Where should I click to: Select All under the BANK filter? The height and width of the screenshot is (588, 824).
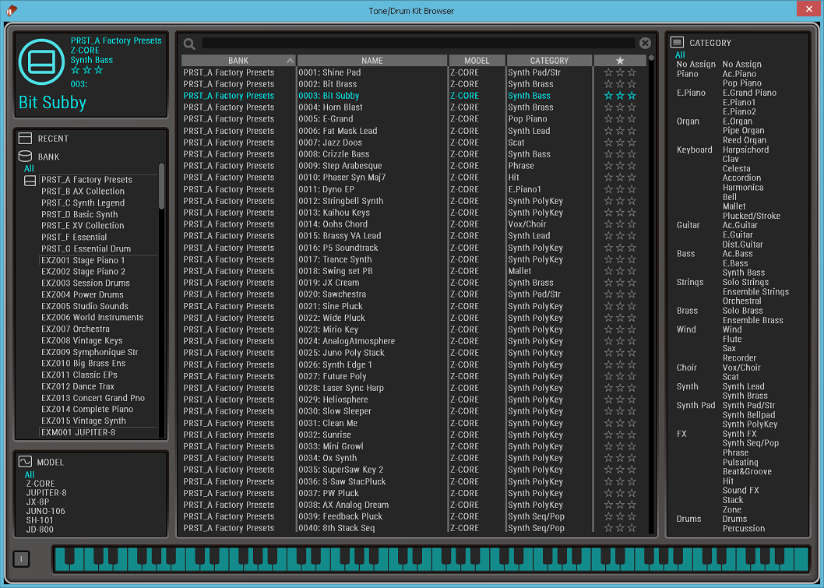click(x=29, y=169)
